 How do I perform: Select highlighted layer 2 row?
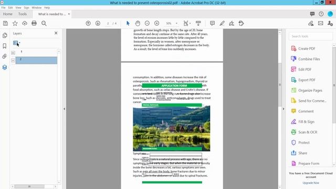point(36,60)
